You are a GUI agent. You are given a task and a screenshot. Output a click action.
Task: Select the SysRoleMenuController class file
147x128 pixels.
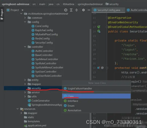48,67
